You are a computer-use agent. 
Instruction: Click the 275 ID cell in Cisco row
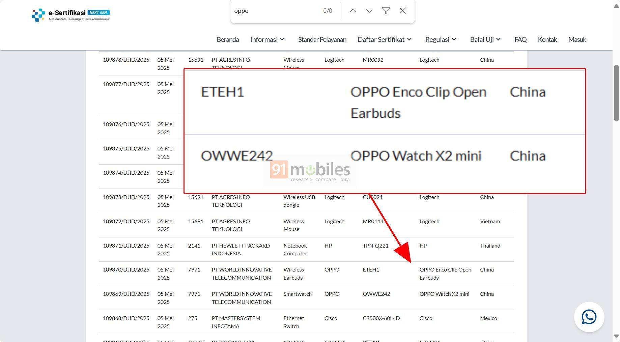pyautogui.click(x=193, y=318)
